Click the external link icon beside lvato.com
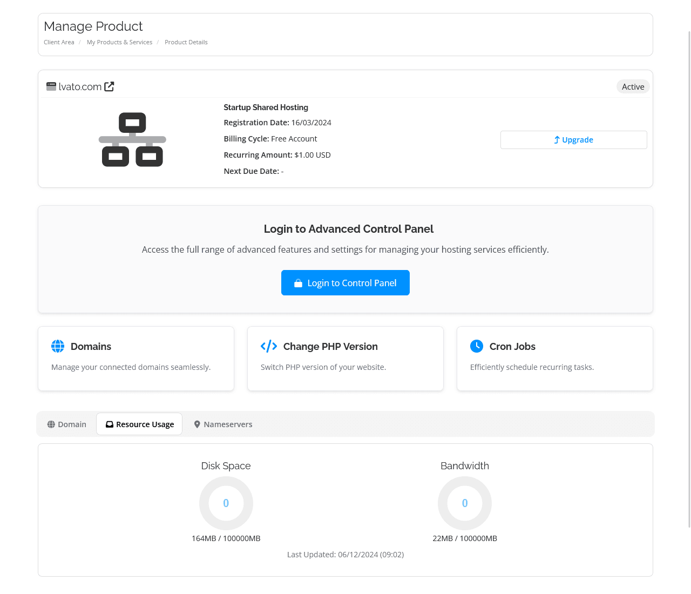This screenshot has width=691, height=594. click(x=109, y=86)
